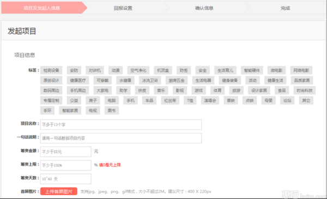327x199 pixels.
Task: Go to the 回报设置 step
Action: (x=123, y=8)
